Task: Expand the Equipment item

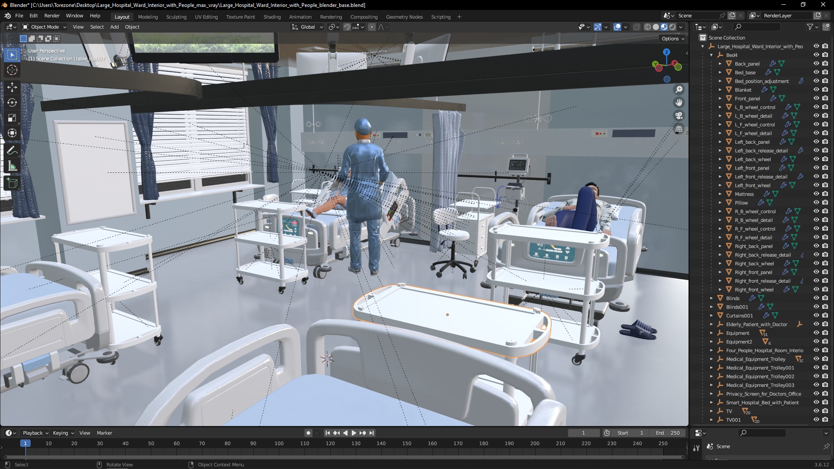Action: pyautogui.click(x=711, y=333)
